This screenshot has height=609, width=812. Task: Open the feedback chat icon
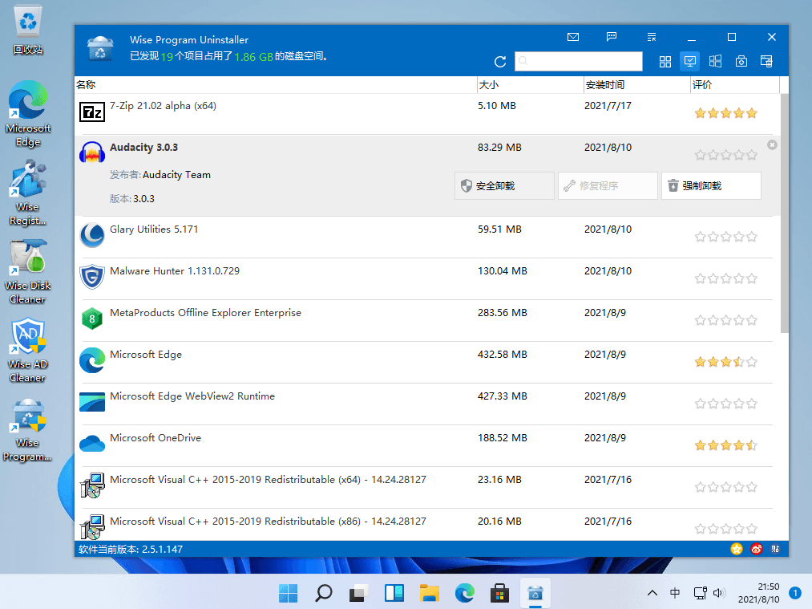tap(612, 37)
